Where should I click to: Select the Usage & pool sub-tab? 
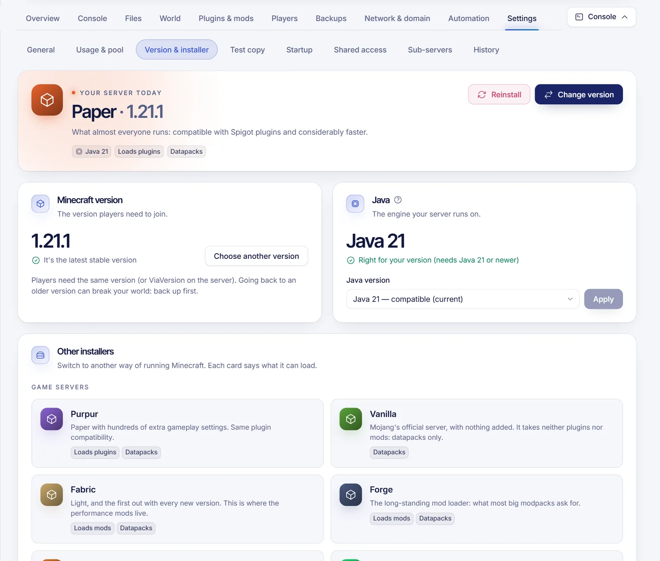(100, 50)
